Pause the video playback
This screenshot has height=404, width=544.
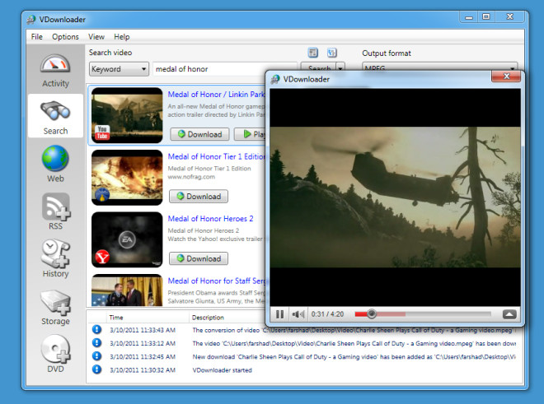click(x=279, y=314)
